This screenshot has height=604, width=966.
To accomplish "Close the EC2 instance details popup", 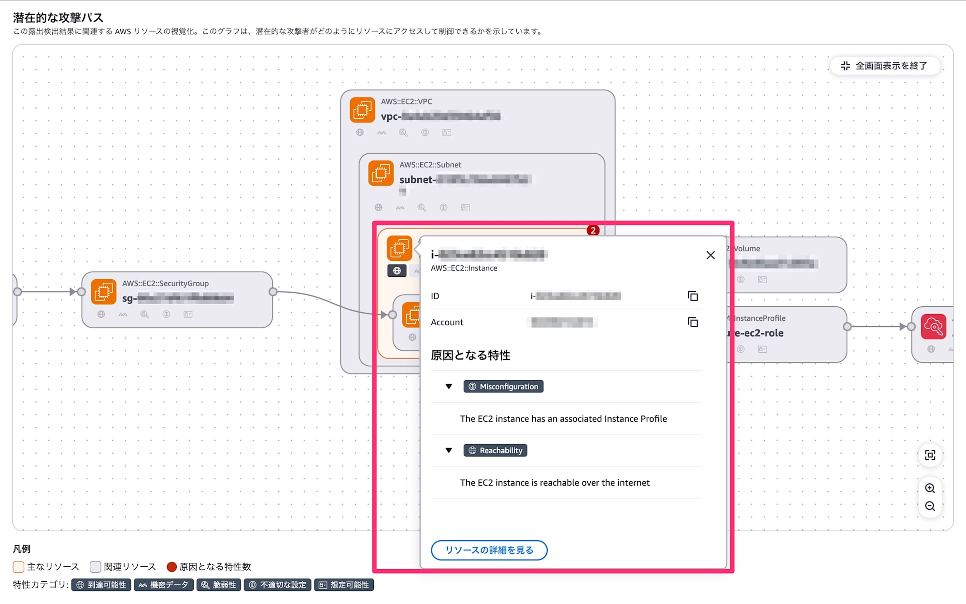I will tap(710, 255).
